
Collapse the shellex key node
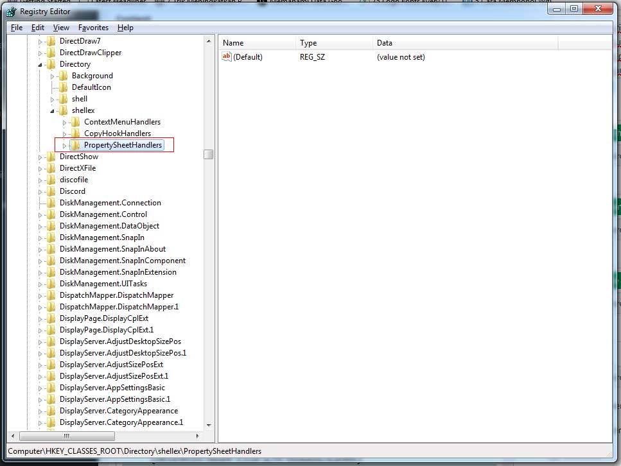coord(53,111)
